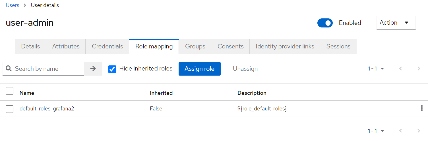Screen dimensions: 428x141
Task: Open the Action dropdown menu
Action: 396,23
